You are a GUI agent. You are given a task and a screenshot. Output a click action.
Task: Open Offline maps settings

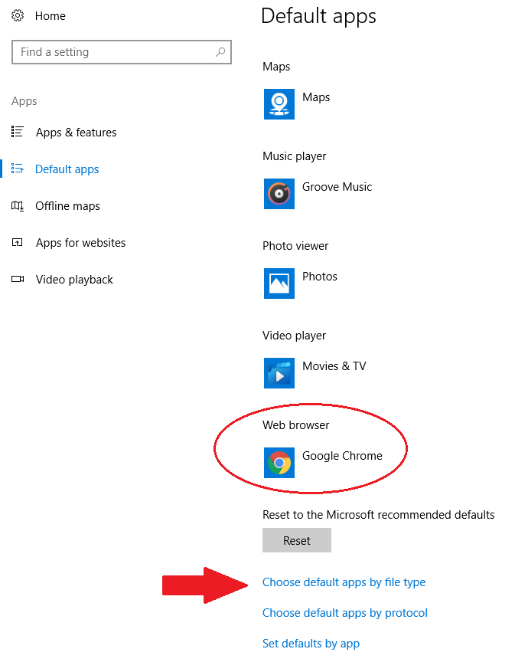[x=67, y=206]
